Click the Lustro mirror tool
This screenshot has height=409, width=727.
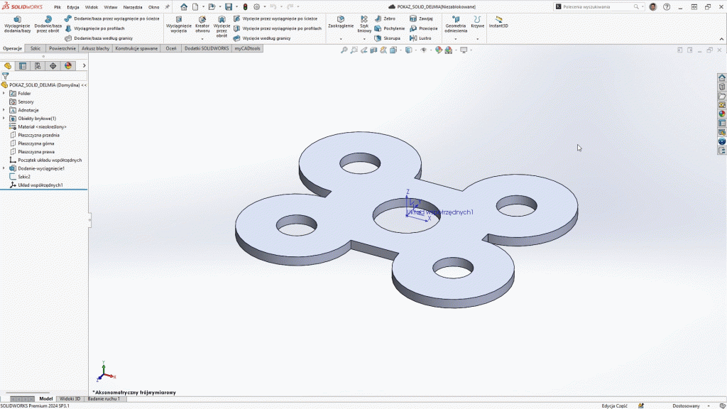(x=420, y=38)
